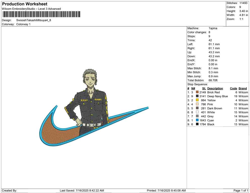250x193 pixels.
Task: Click the barcode under the worksheet title
Action: (41, 14)
